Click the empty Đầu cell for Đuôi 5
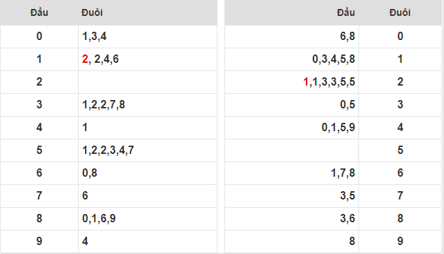 [x=291, y=150]
